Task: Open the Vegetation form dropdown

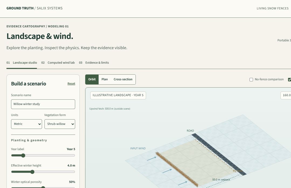Action: pos(60,124)
